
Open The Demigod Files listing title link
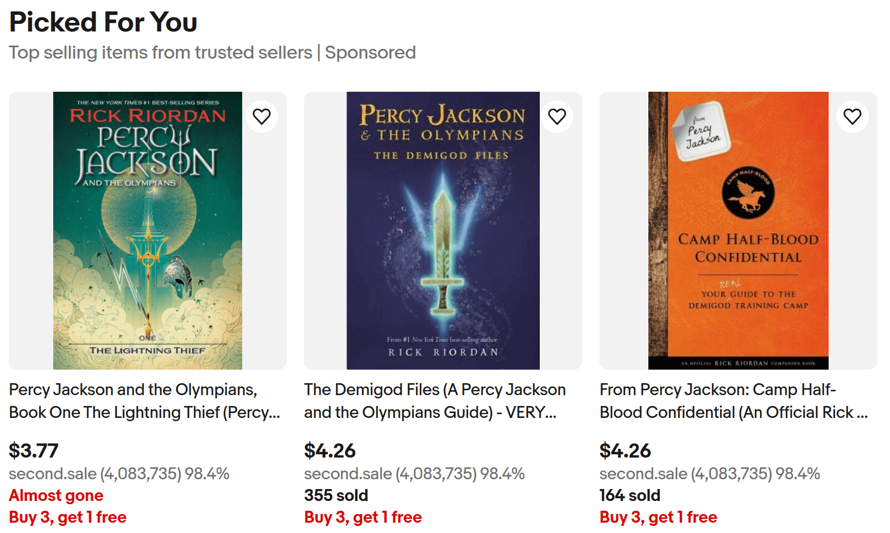[x=434, y=401]
